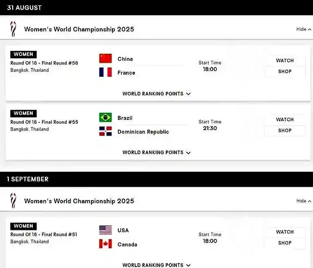This screenshot has width=313, height=268.
Task: Show World Ranking Points for USA vs Canada
Action: pos(156,265)
